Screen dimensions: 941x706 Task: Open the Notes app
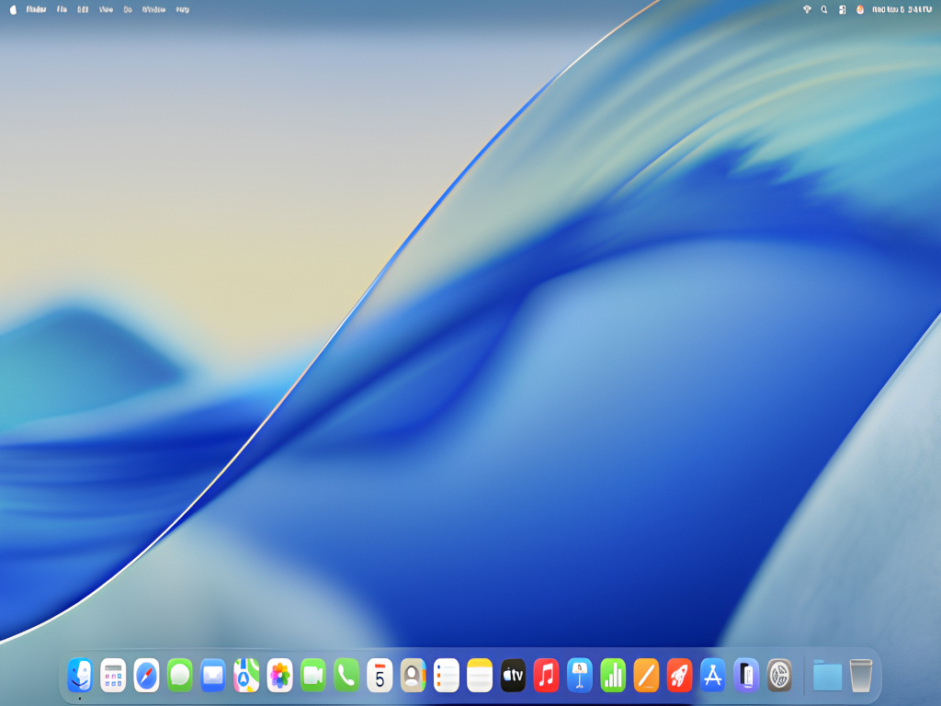pyautogui.click(x=480, y=676)
